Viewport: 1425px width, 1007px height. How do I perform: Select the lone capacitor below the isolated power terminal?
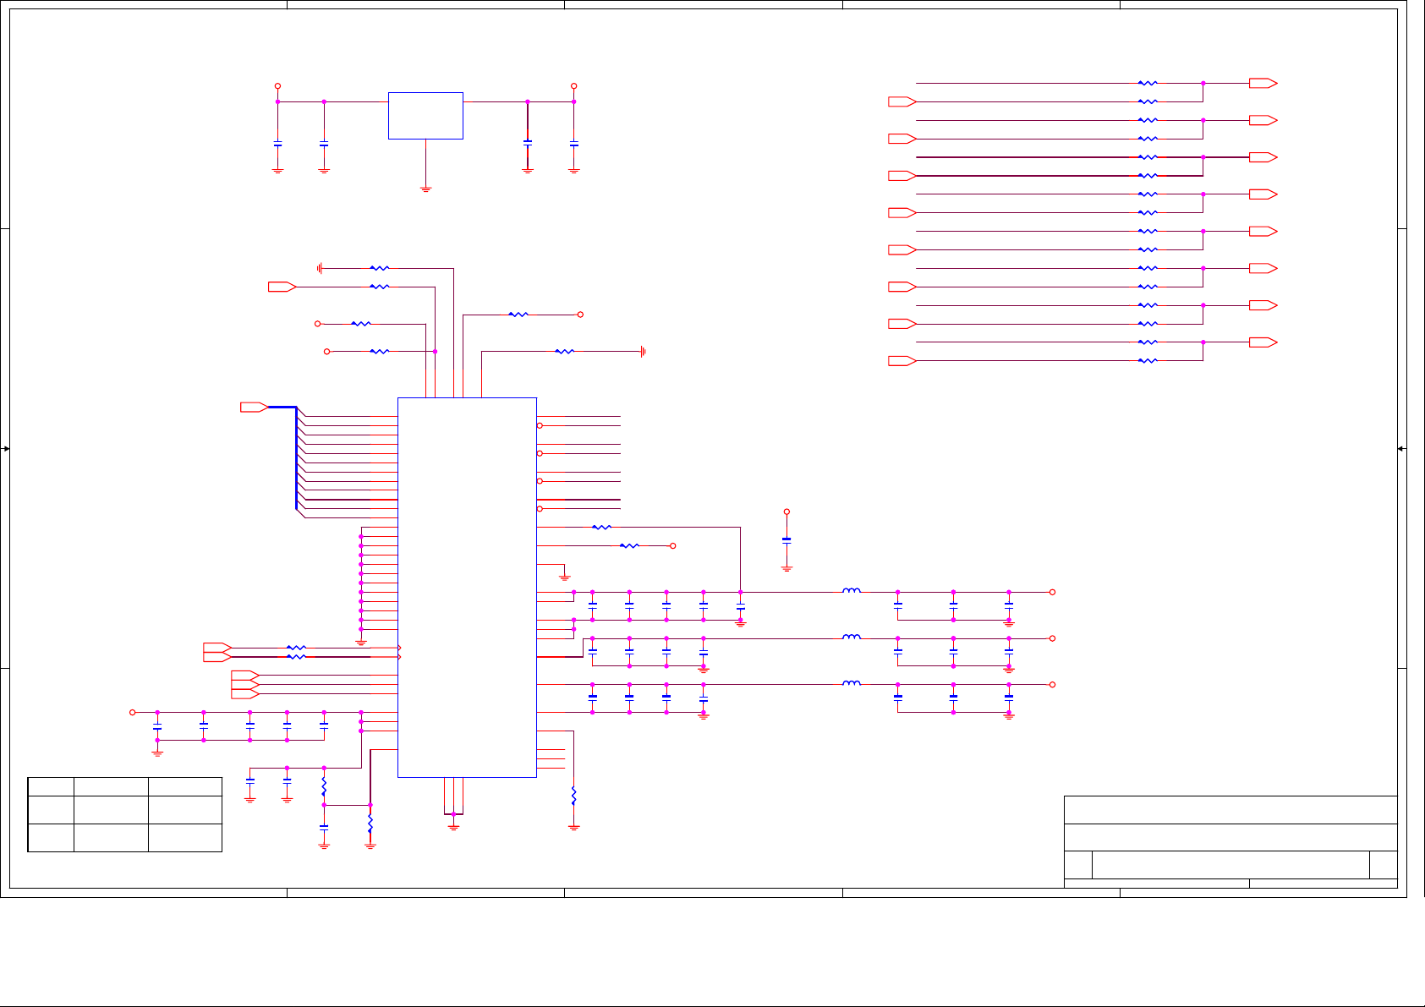[x=786, y=539]
